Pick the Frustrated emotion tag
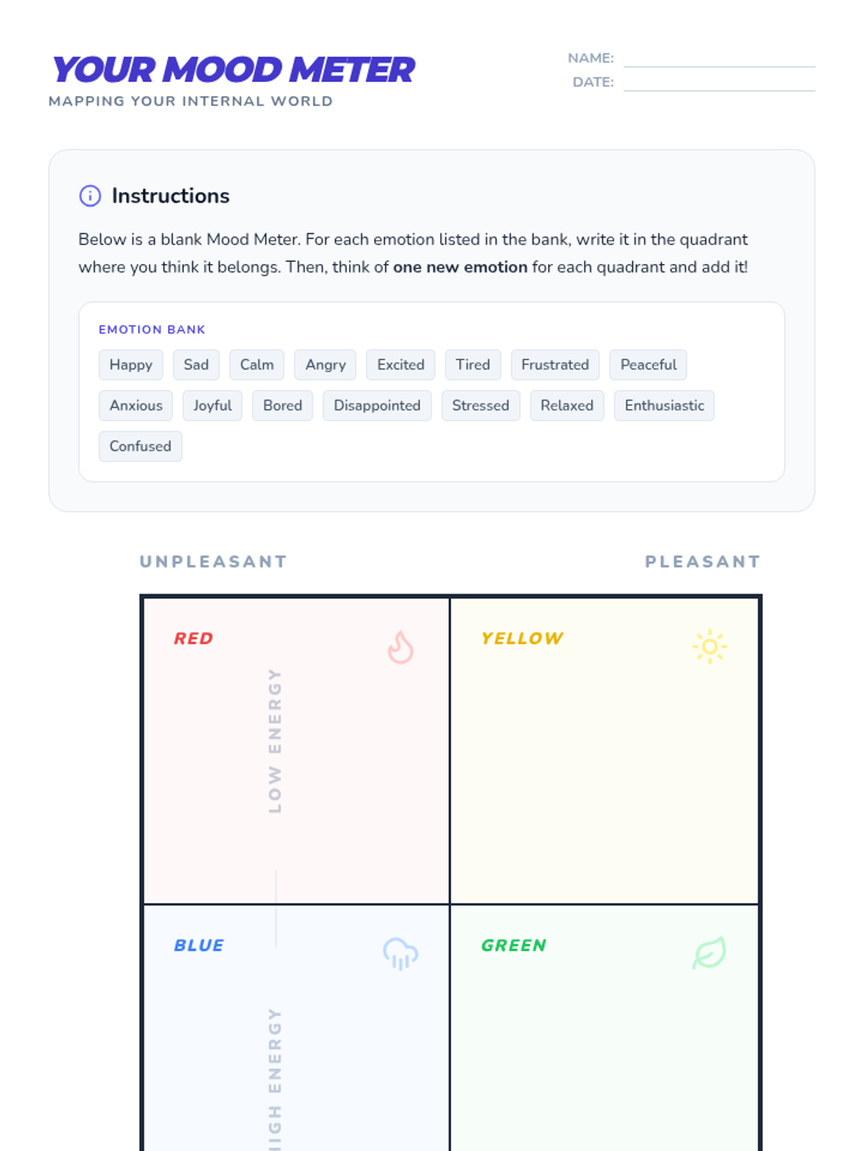Image resolution: width=863 pixels, height=1151 pixels. (x=554, y=365)
